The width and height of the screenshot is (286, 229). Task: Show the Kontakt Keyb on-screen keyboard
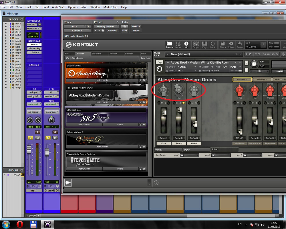pyautogui.click(x=204, y=45)
